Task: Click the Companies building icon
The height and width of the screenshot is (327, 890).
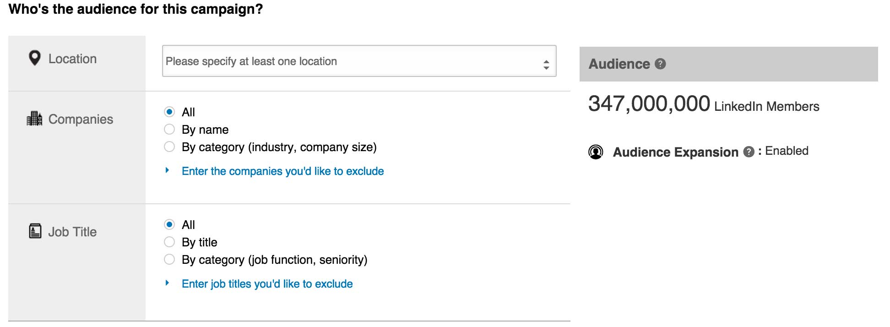Action: 34,118
